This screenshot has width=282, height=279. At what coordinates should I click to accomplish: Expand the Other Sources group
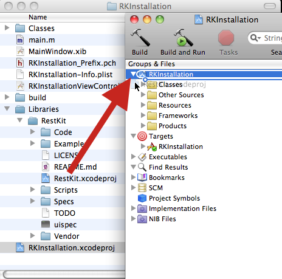pyautogui.click(x=143, y=94)
